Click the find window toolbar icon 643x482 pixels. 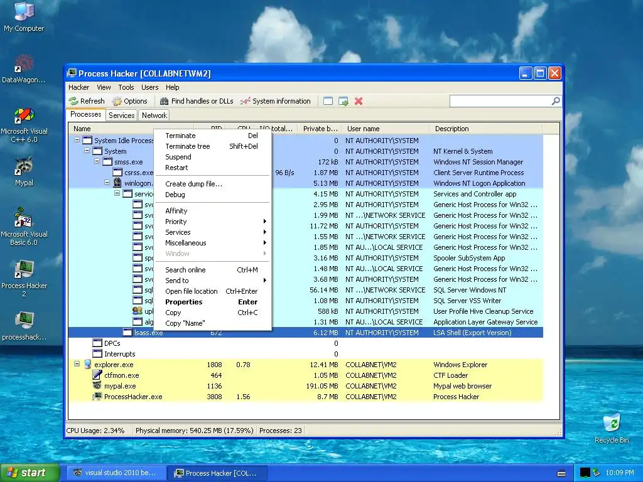coord(328,101)
